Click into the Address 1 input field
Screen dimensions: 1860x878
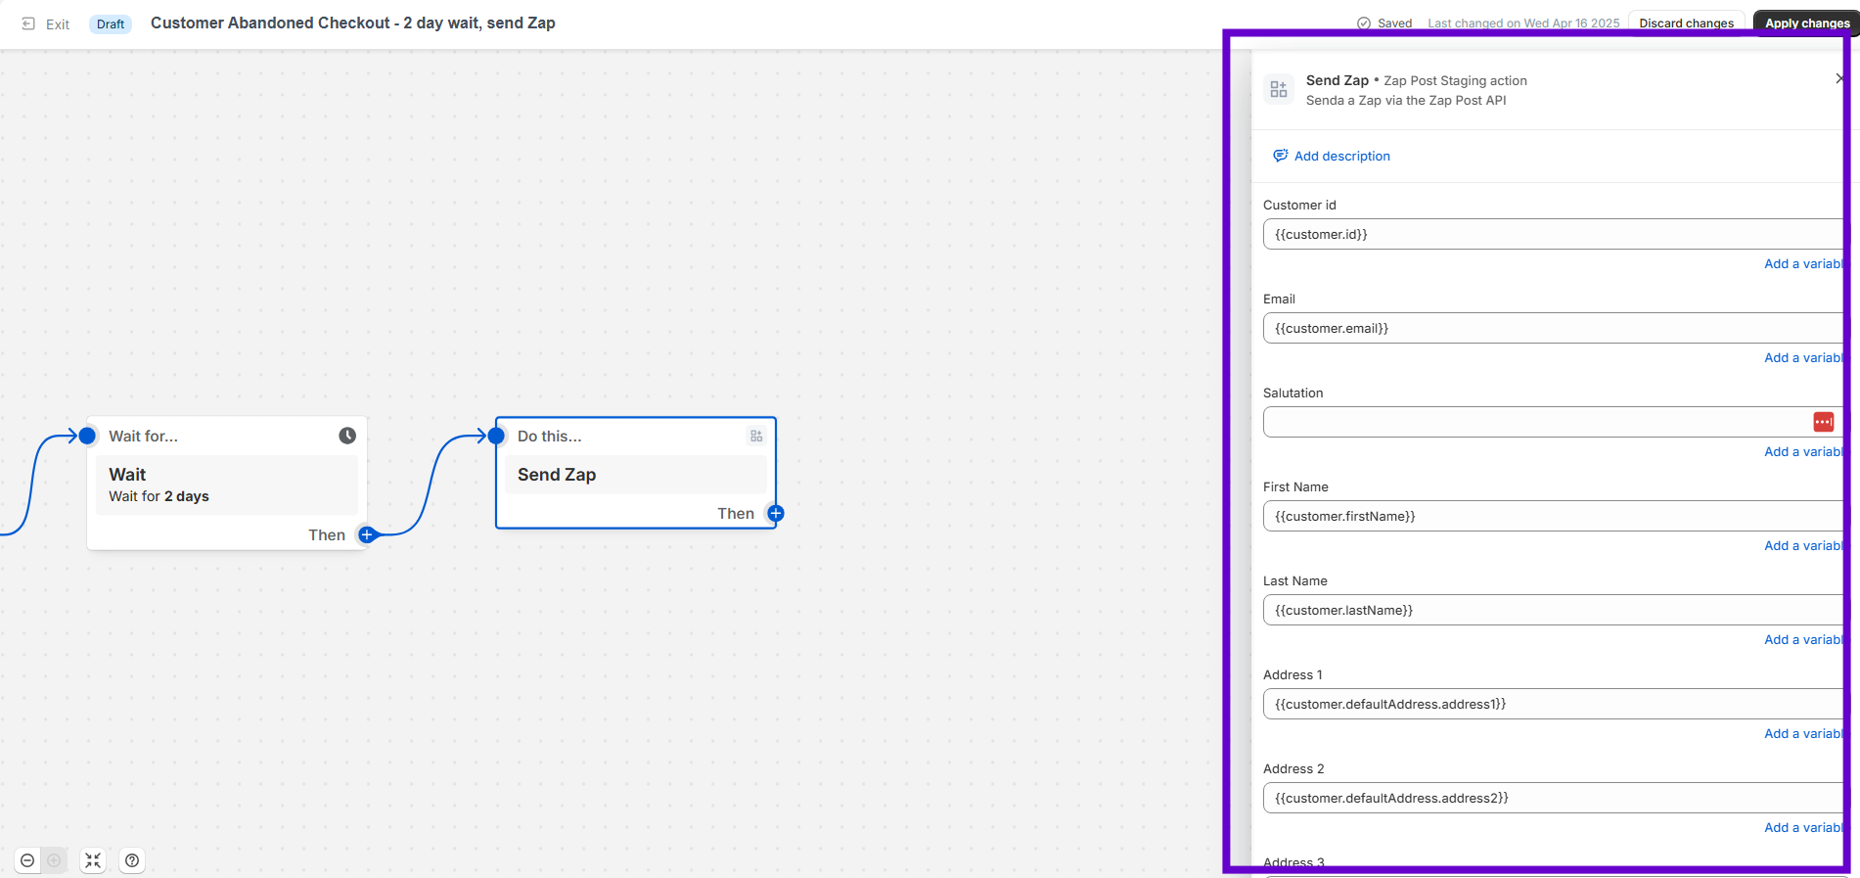[x=1551, y=704]
